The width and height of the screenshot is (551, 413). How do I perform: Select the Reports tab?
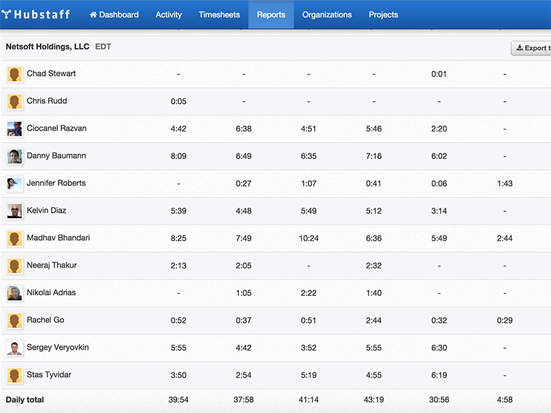[271, 14]
